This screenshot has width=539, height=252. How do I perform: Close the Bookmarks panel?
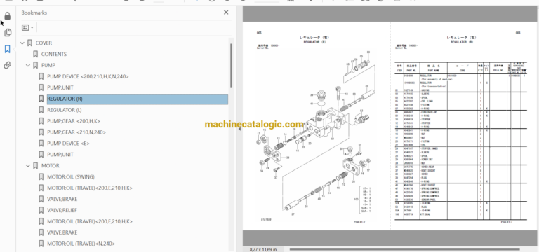click(x=226, y=13)
